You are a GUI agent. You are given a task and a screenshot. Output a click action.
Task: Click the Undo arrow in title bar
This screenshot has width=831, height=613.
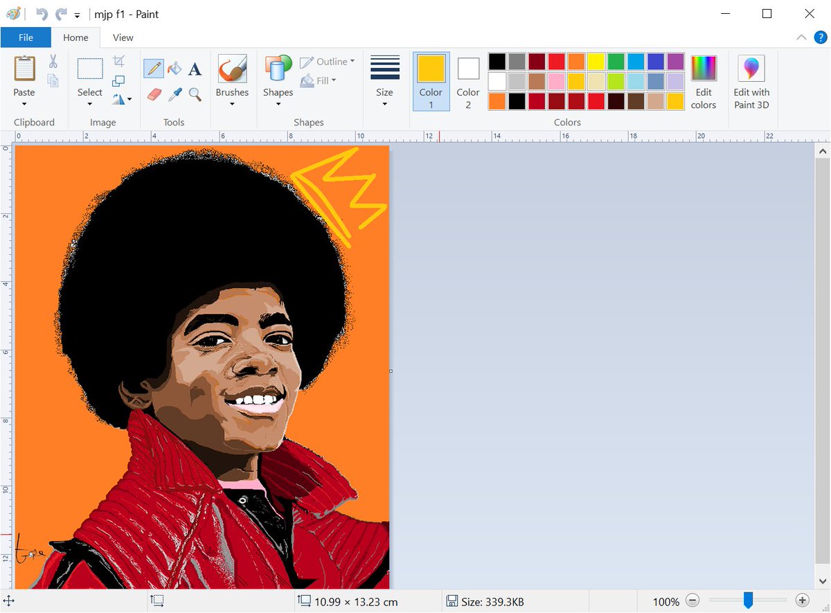click(42, 14)
